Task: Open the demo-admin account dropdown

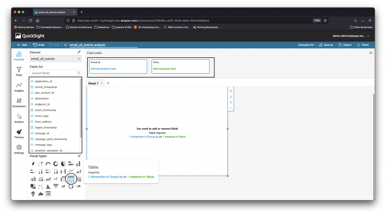Action: 351,36
